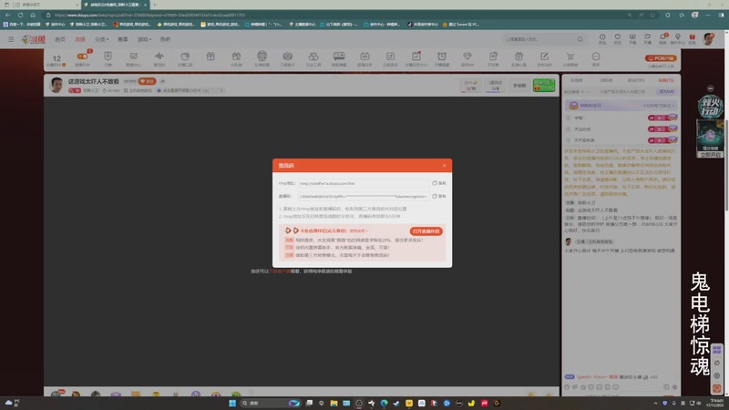Image resolution: width=729 pixels, height=410 pixels.
Task: Open the hamburger menu beside Douyu logo
Action: click(x=11, y=39)
